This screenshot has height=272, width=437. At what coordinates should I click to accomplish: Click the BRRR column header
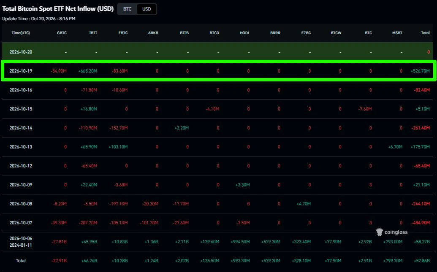[275, 33]
